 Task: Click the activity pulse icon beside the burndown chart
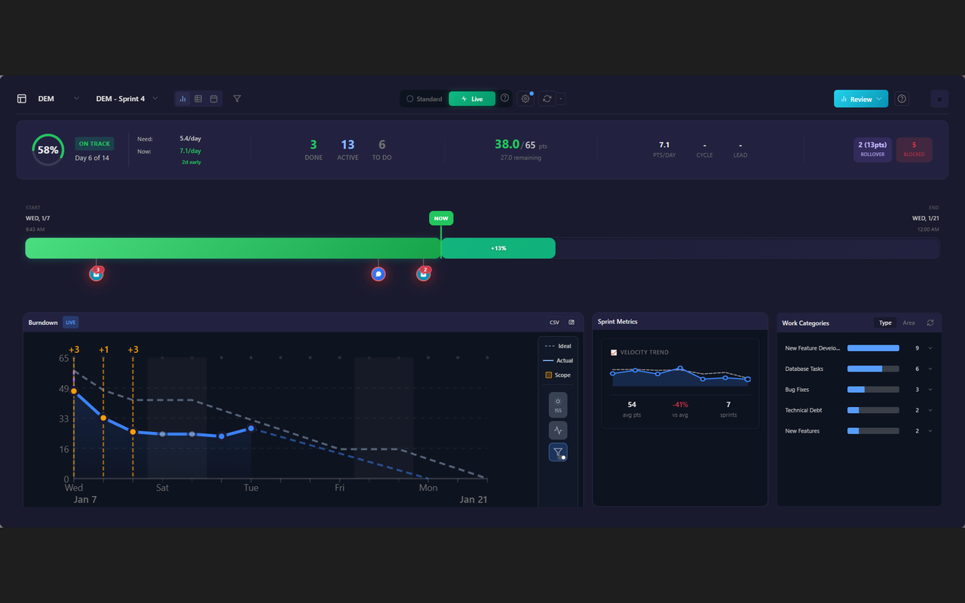pyautogui.click(x=558, y=430)
